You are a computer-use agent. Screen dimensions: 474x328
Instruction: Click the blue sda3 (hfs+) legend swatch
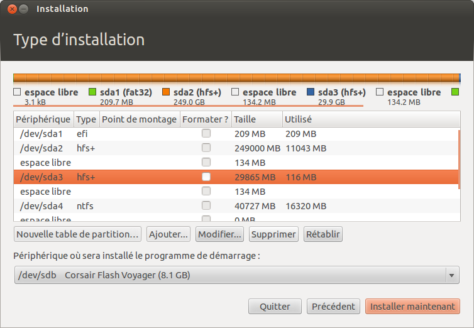click(x=311, y=92)
